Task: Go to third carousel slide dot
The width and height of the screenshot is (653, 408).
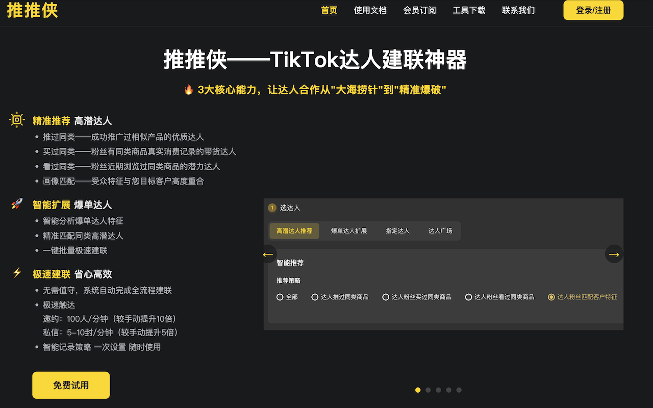Action: (x=438, y=390)
